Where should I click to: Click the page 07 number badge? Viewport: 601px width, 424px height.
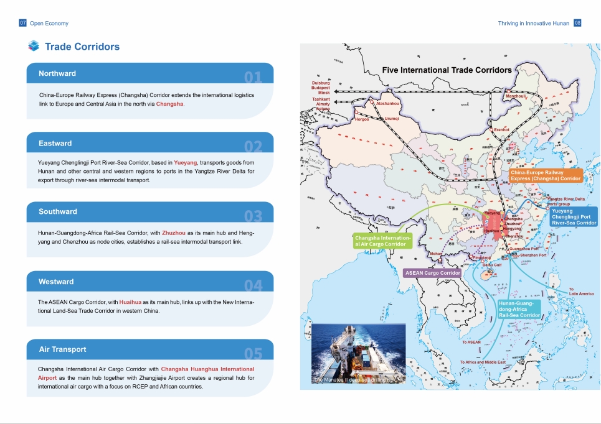click(x=23, y=23)
